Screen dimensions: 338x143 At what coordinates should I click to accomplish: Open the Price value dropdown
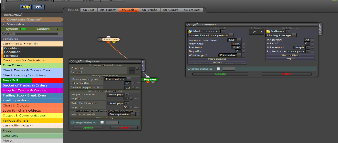pyautogui.click(x=239, y=55)
